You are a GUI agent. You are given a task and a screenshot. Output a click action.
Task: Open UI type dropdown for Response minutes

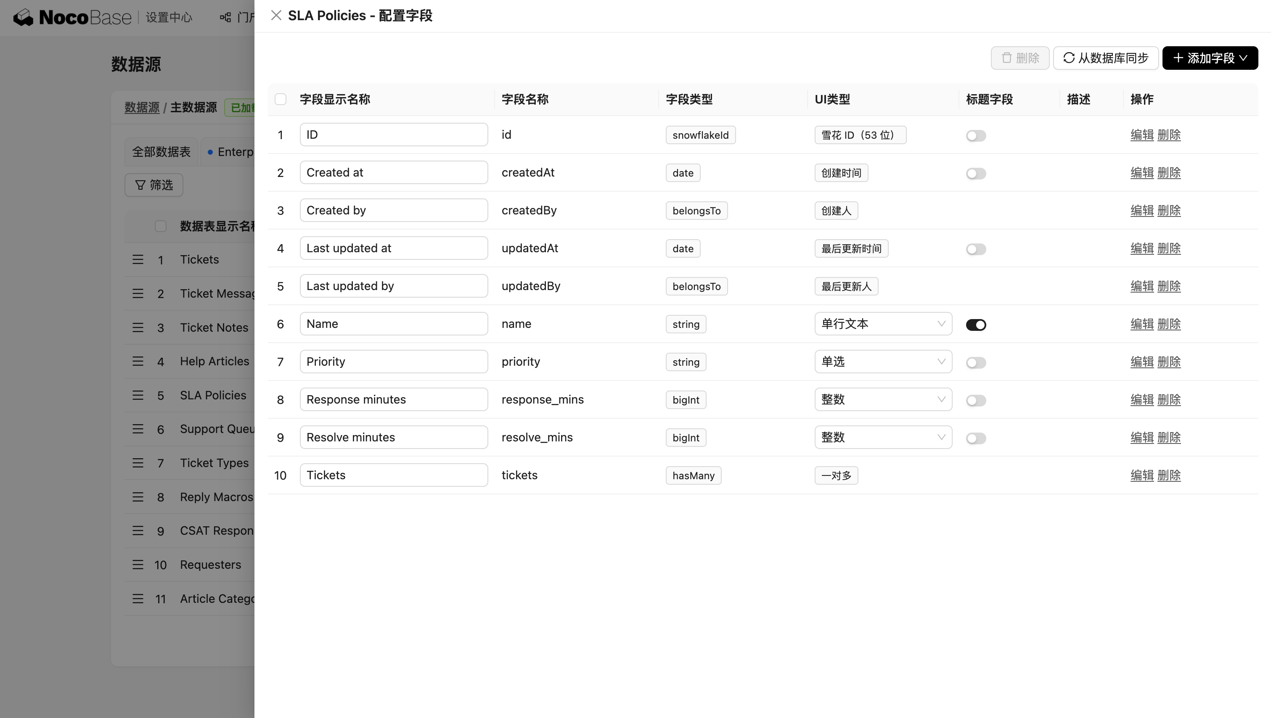point(883,399)
